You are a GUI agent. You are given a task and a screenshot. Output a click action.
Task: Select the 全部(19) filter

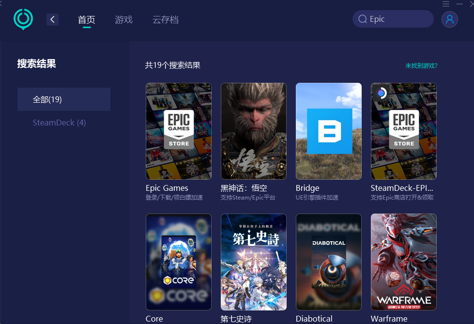coord(64,99)
